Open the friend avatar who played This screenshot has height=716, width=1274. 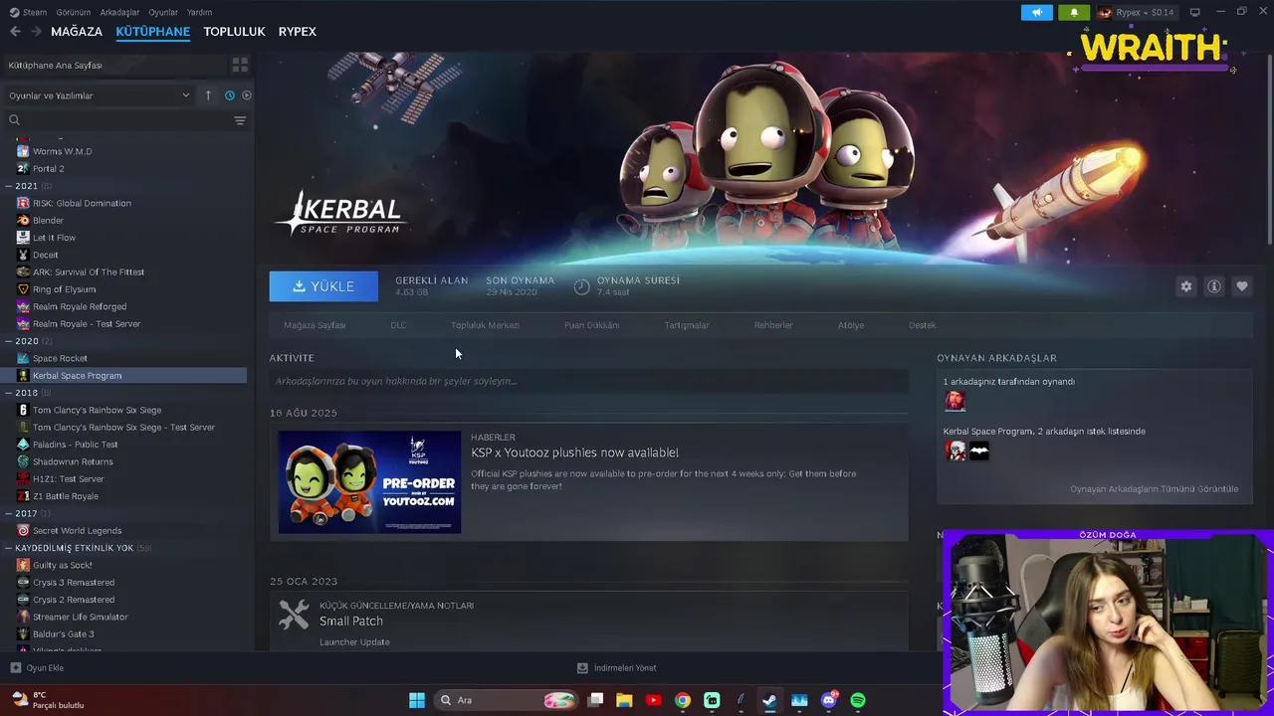click(955, 401)
